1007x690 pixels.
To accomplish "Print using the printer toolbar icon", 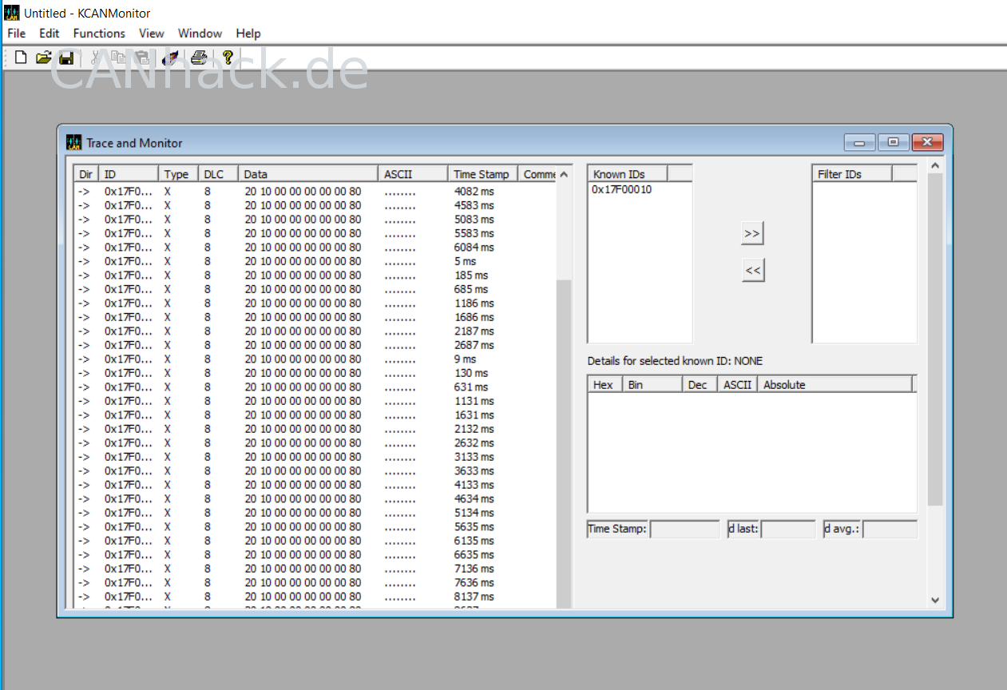I will (x=199, y=57).
